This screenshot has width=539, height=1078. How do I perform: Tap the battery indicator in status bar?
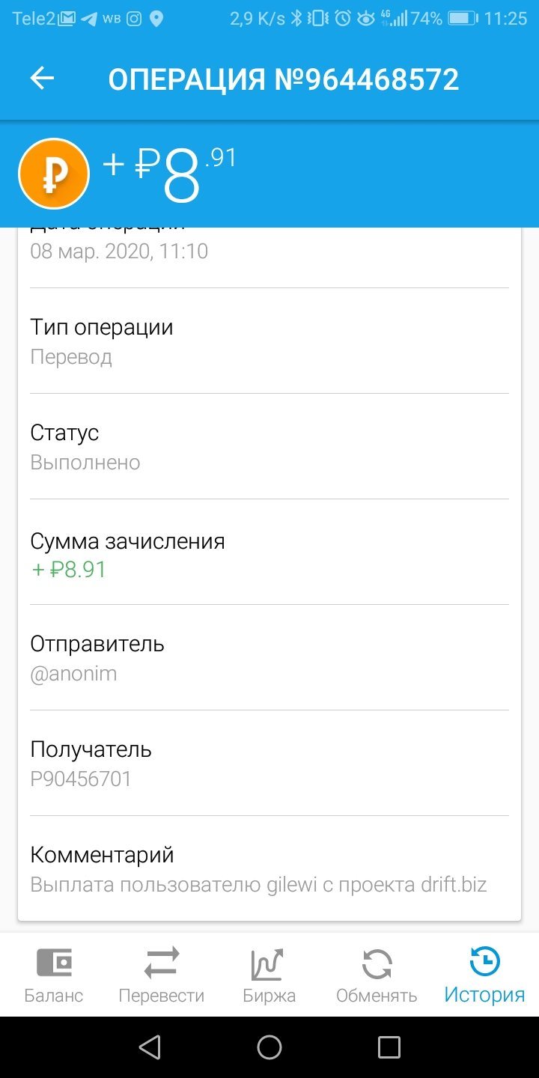pos(463,19)
